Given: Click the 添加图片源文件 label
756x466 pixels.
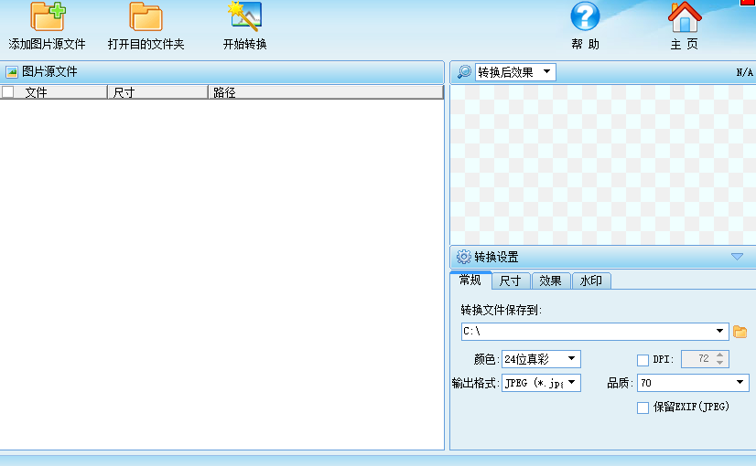Looking at the screenshot, I should 47,44.
